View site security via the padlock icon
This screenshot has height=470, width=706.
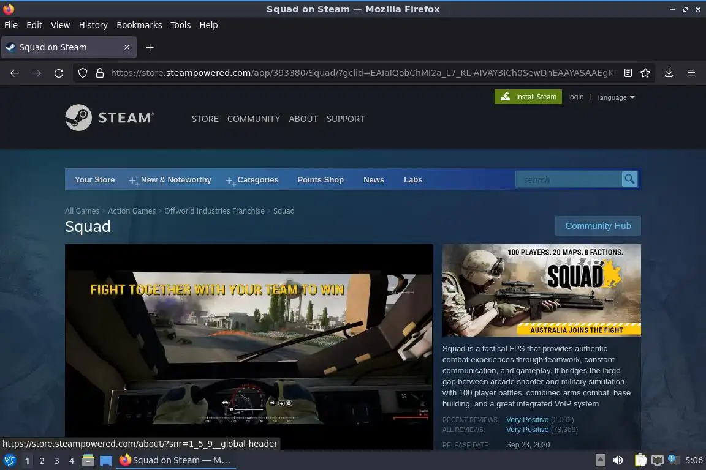coord(100,73)
